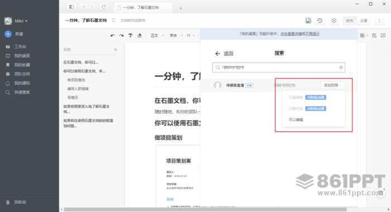Image resolution: width=391 pixels, height=212 pixels.
Task: Click the 做项目策划 heading in document body
Action: click(x=168, y=137)
